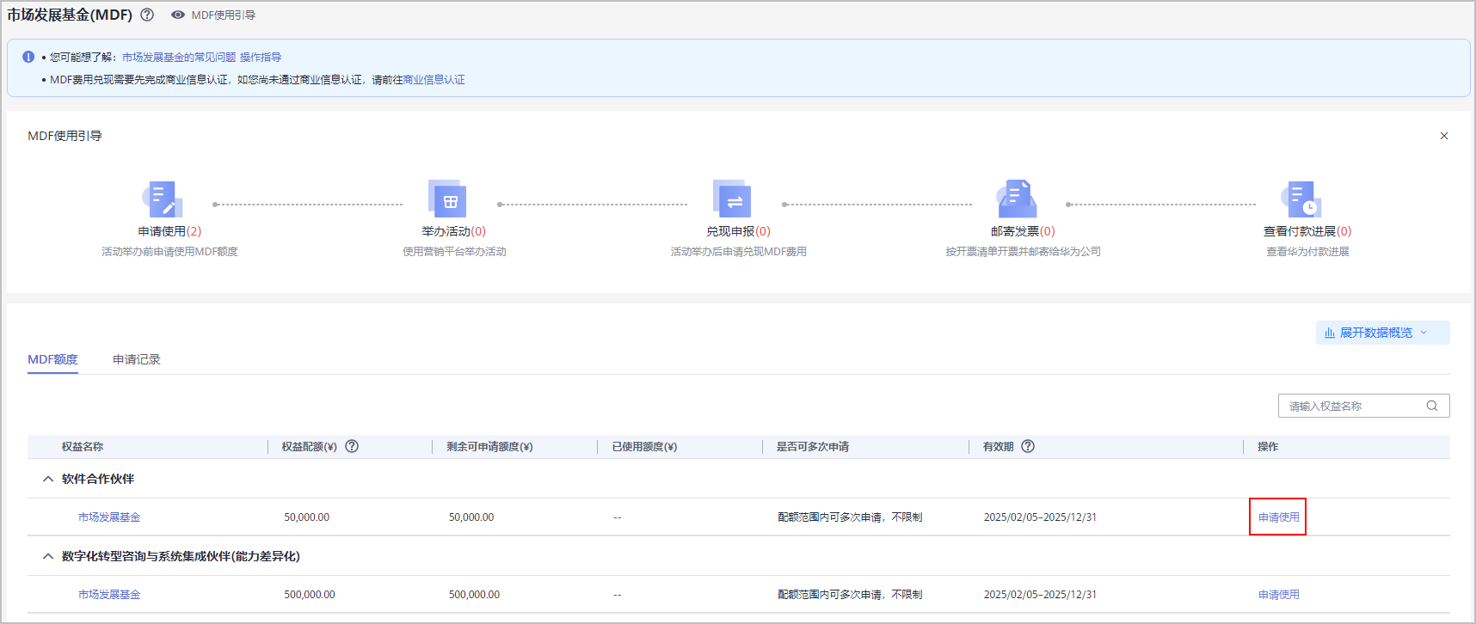The width and height of the screenshot is (1476, 624).
Task: Select 权益配额 value 50,000.00 under 软件合作伙伴
Action: [x=307, y=517]
